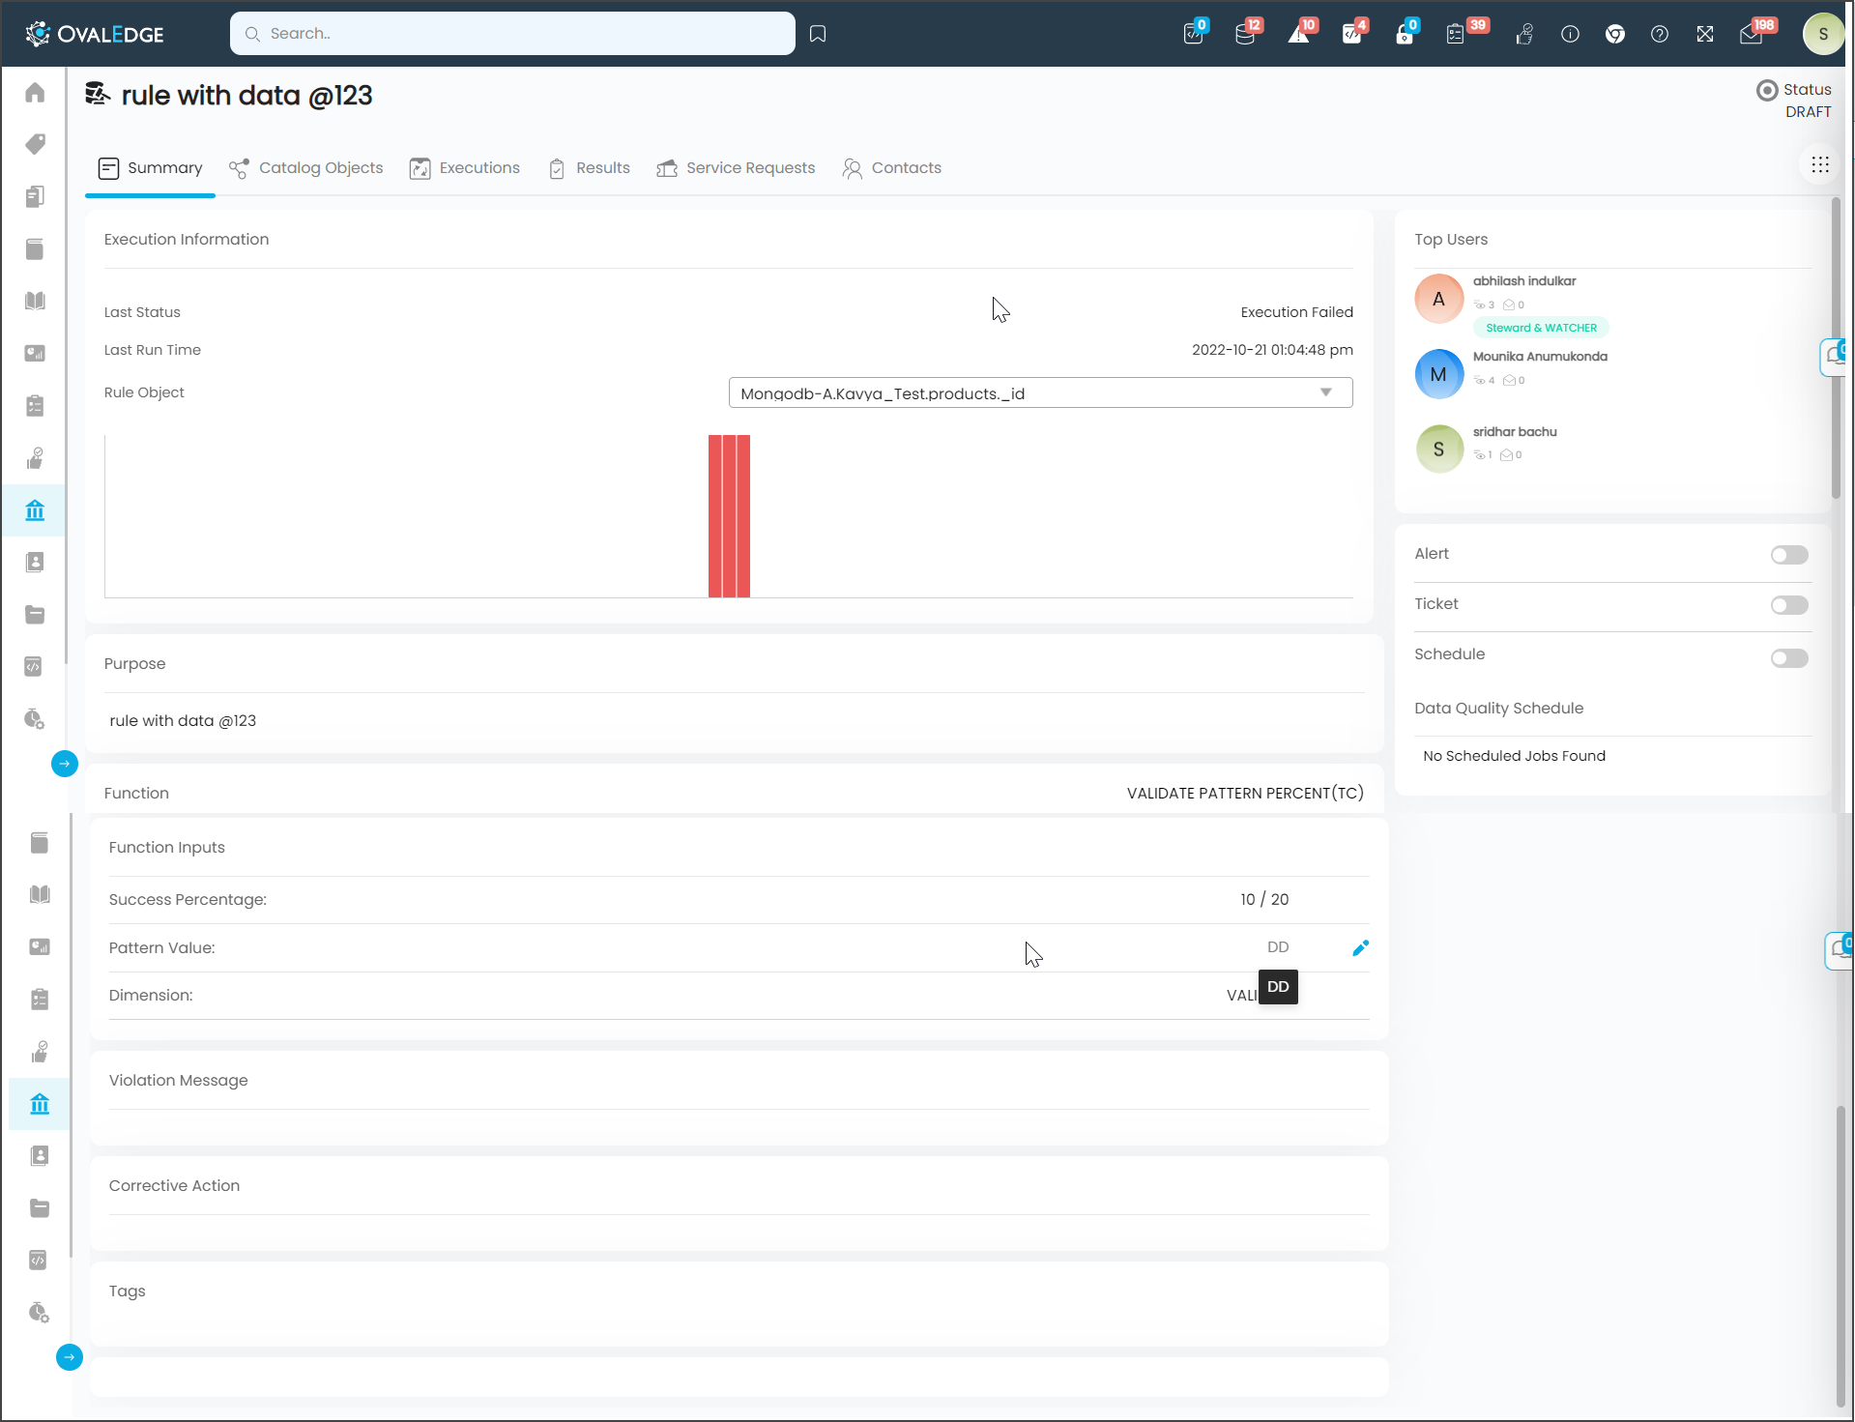Enable the Alert toggle
The width and height of the screenshot is (1855, 1422).
pyautogui.click(x=1788, y=555)
